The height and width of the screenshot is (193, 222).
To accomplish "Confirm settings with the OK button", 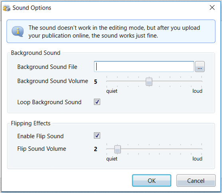I will coord(152,181).
